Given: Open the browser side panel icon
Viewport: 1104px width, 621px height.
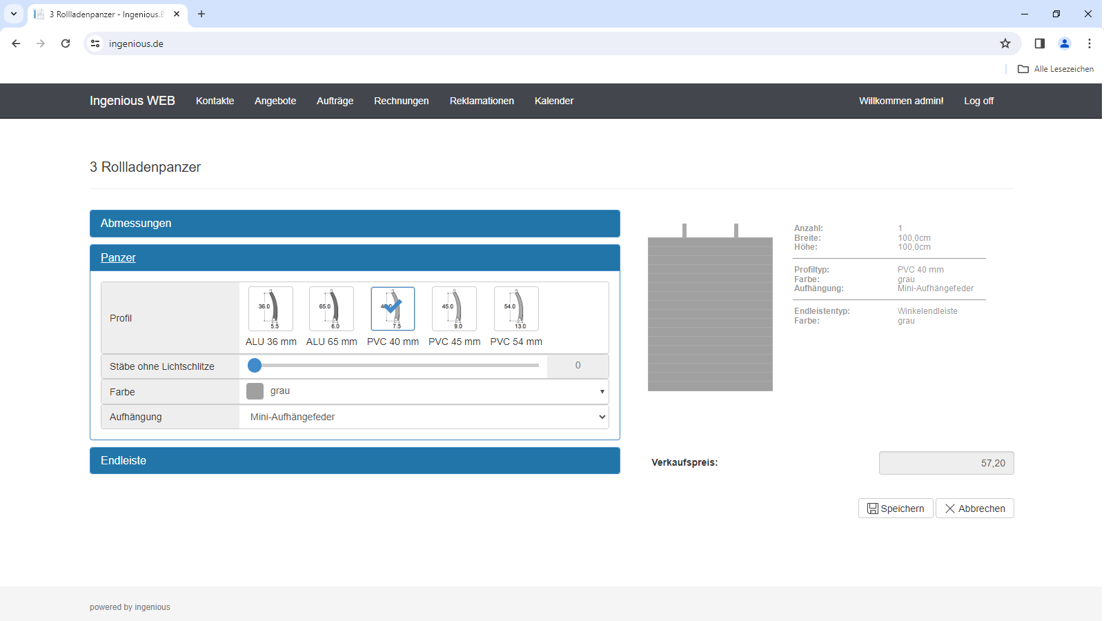Looking at the screenshot, I should click(x=1040, y=43).
